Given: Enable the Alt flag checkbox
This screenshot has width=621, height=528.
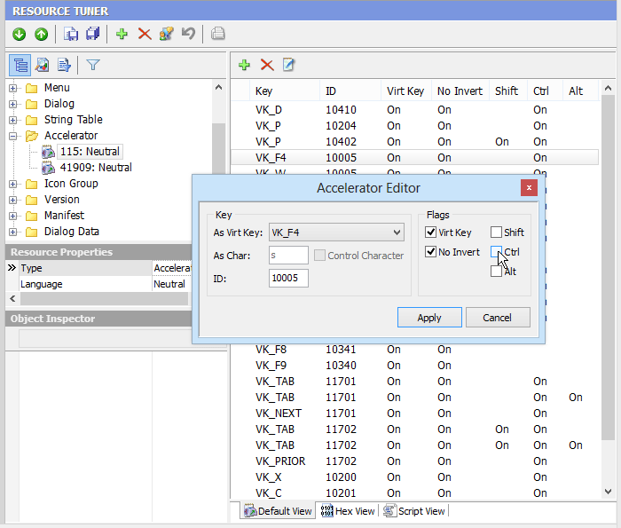Looking at the screenshot, I should coord(496,272).
